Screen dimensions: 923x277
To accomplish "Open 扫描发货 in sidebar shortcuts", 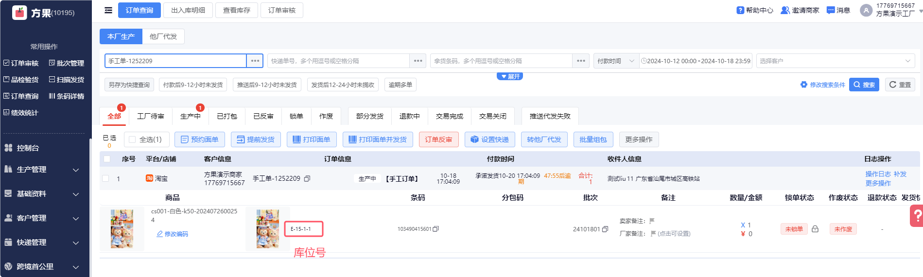I will point(67,80).
